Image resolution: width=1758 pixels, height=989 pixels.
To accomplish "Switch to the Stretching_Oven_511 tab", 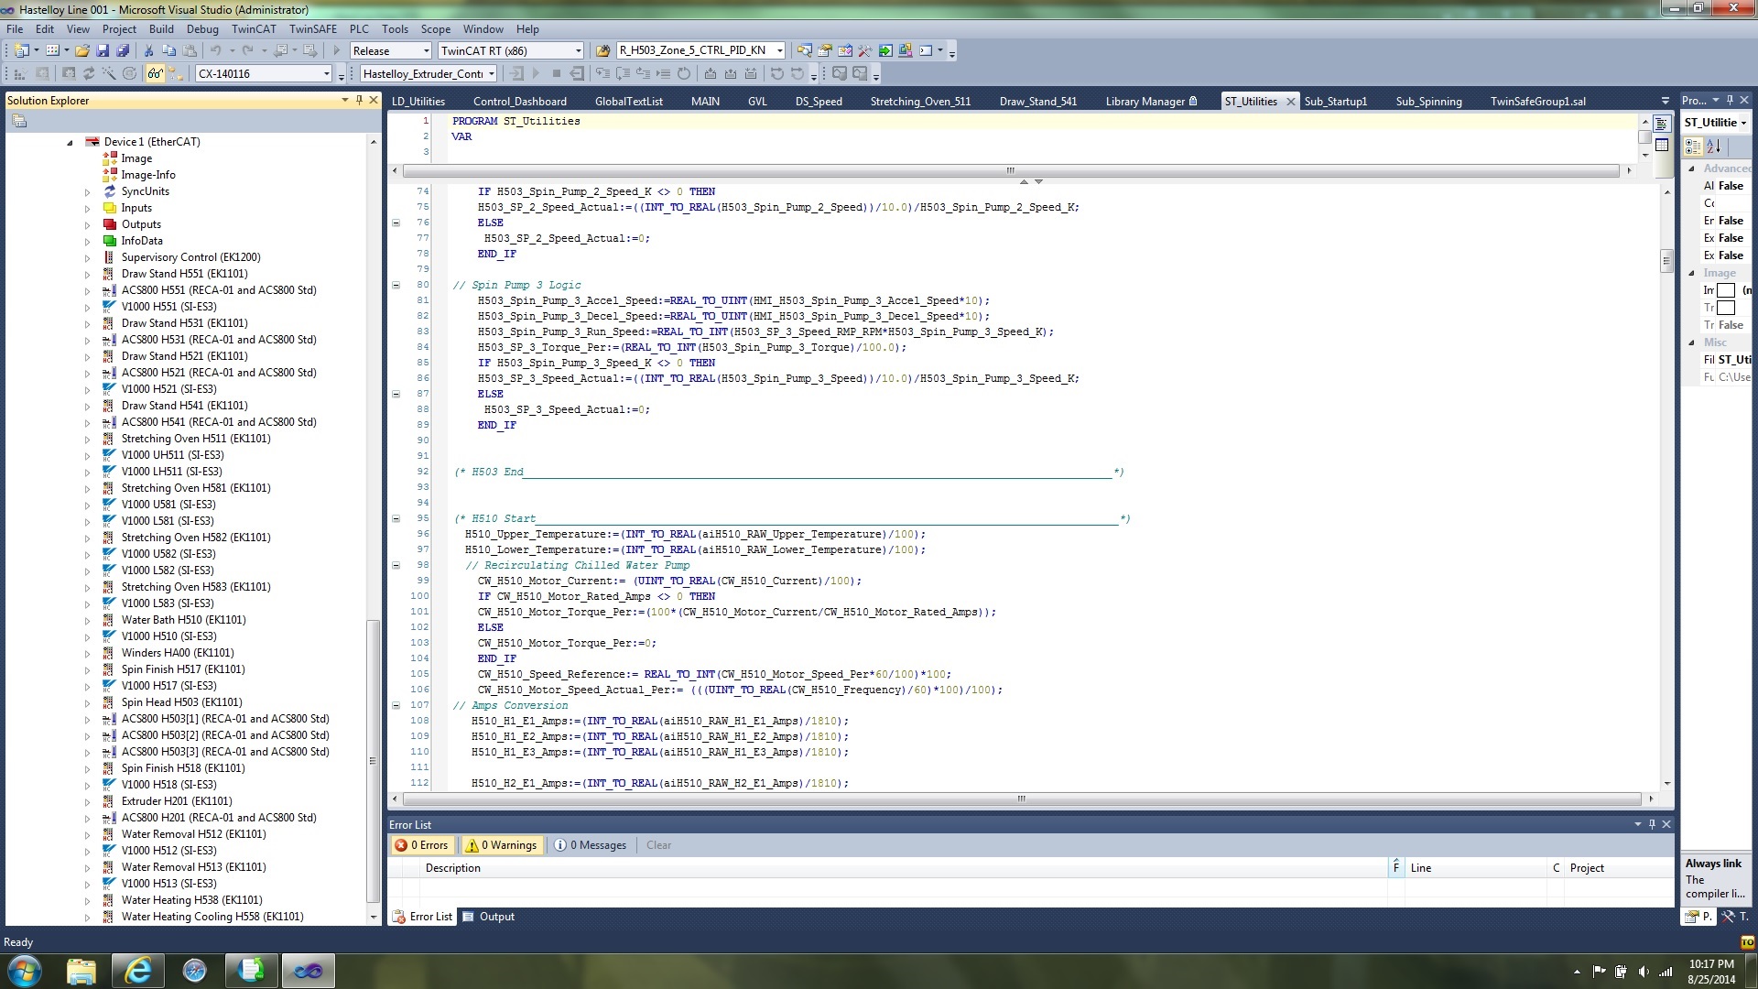I will [919, 102].
